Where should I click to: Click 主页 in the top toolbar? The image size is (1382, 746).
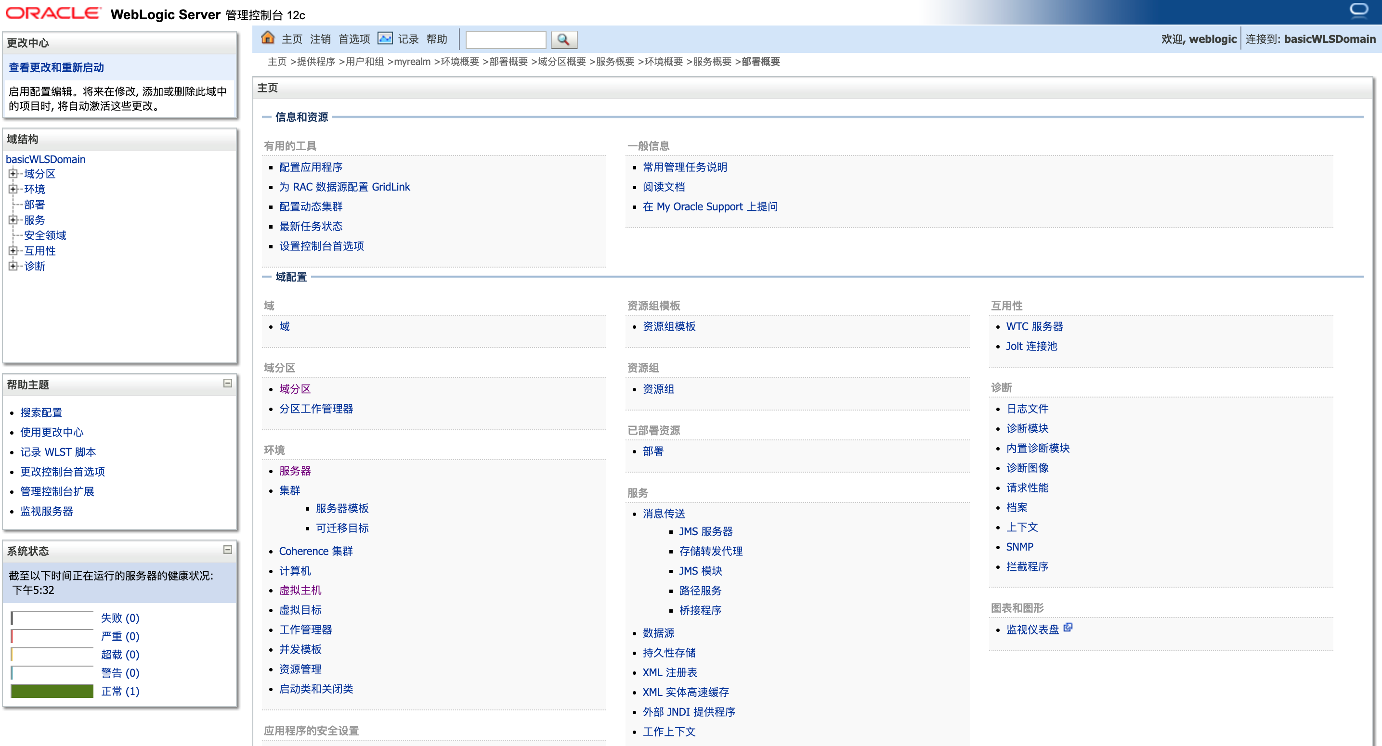(292, 39)
